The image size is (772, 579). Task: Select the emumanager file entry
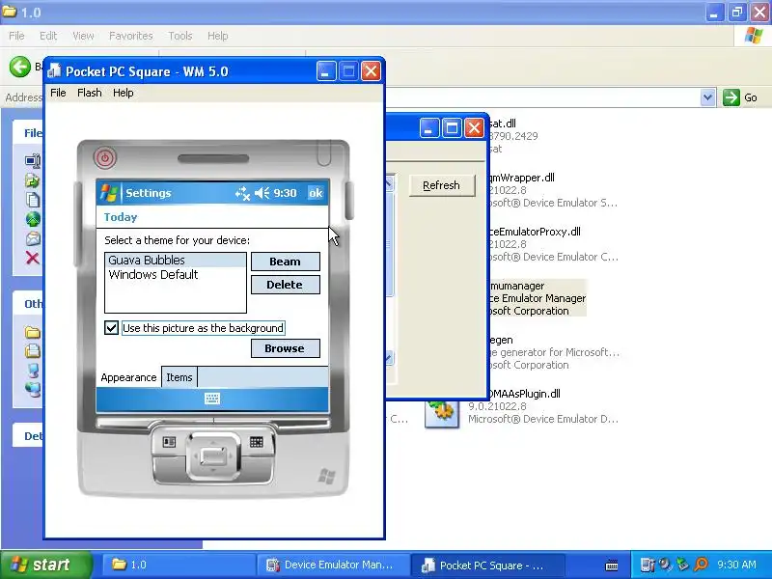tap(537, 298)
